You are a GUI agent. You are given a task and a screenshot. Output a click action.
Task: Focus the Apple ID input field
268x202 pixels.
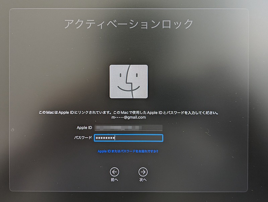[x=128, y=128]
